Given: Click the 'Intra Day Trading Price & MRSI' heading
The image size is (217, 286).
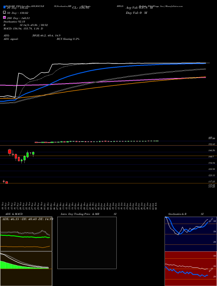Looking at the screenshot, I should tap(89, 214).
